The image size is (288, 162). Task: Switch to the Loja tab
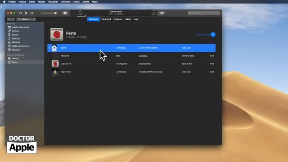click(136, 19)
